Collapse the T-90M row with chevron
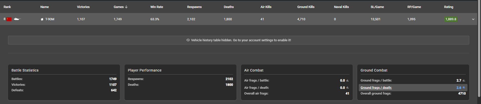The image size is (481, 104). 473,19
